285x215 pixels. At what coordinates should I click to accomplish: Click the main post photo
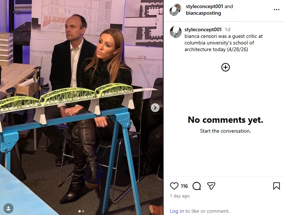[81, 107]
